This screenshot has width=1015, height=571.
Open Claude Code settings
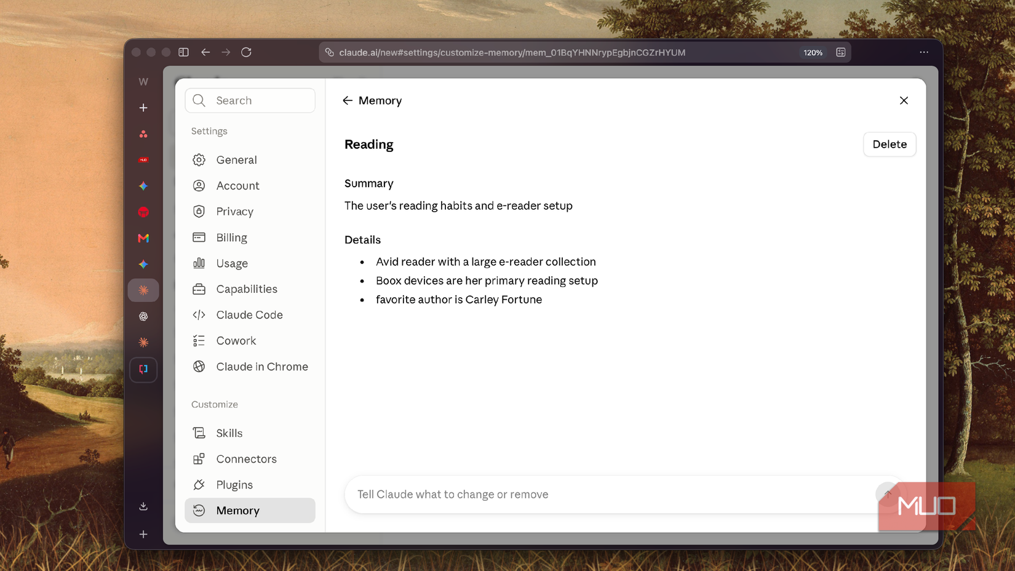pyautogui.click(x=250, y=315)
